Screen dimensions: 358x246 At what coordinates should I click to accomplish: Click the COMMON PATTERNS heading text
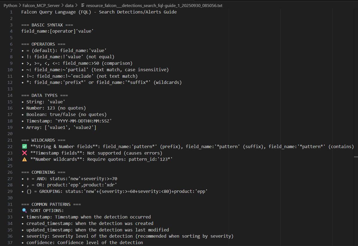(51, 204)
